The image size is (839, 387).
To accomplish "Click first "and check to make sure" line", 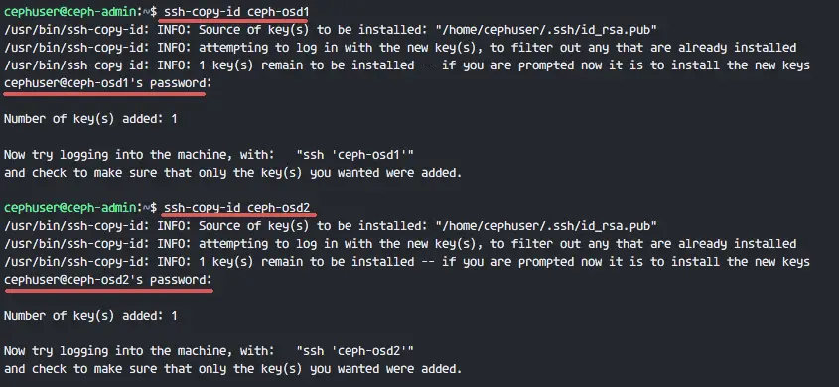I will pyautogui.click(x=232, y=173).
